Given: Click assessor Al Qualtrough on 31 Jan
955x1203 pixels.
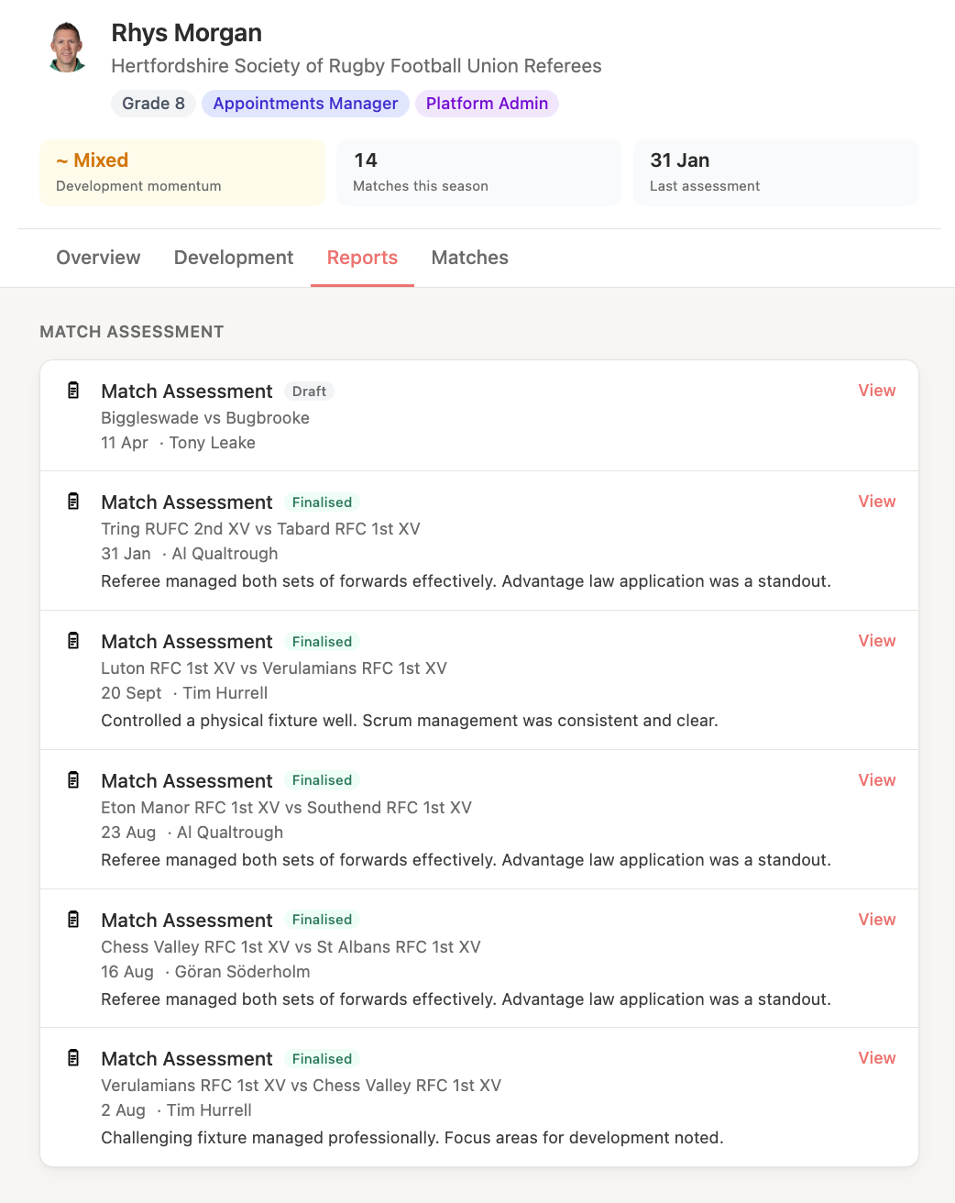Looking at the screenshot, I should coord(225,554).
